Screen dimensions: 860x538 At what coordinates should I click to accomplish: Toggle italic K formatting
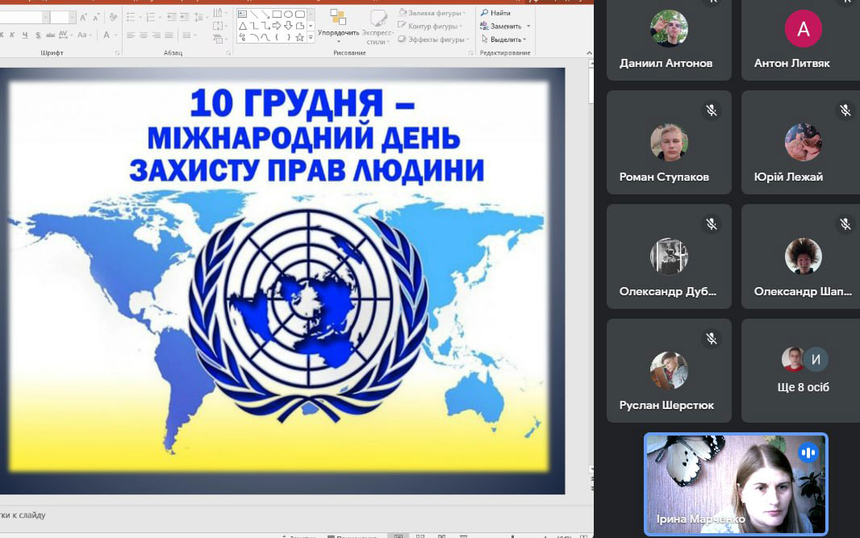(x=12, y=35)
